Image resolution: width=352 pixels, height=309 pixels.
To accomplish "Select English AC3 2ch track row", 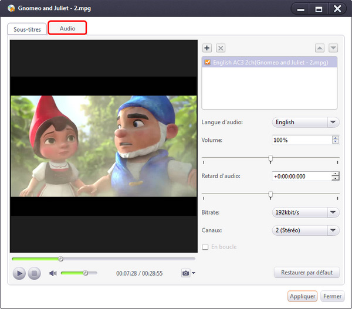I will coord(269,62).
